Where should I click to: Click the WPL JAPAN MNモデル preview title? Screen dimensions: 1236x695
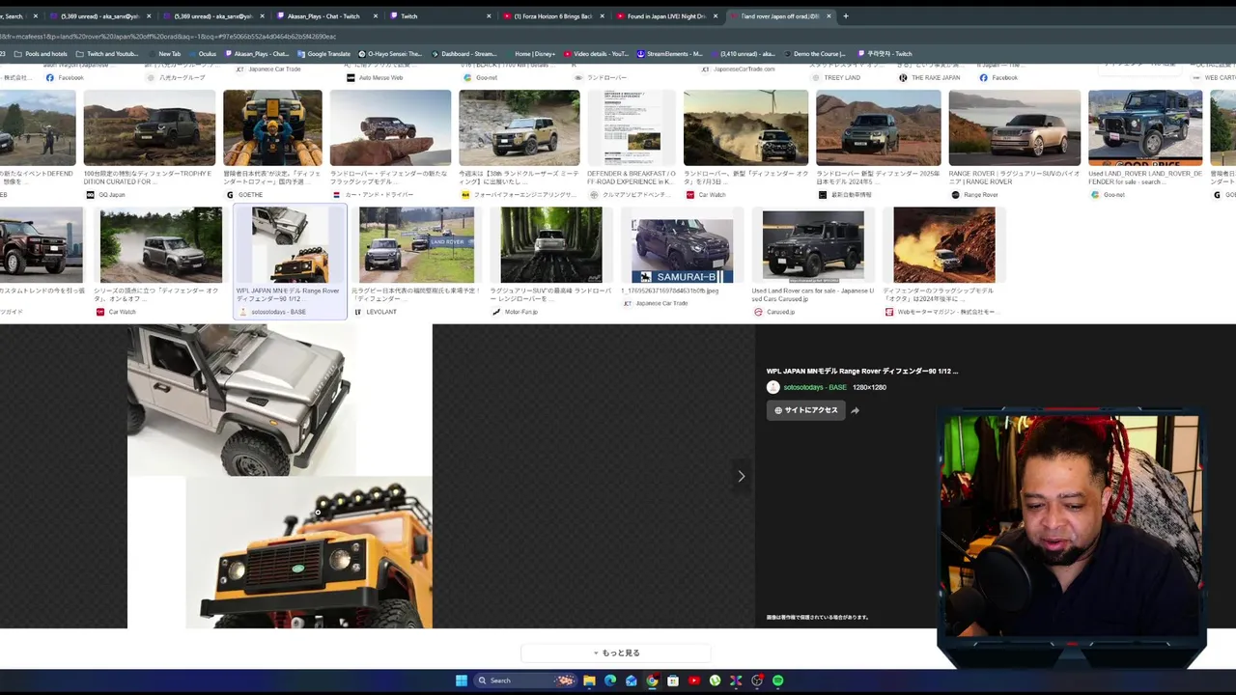[861, 371]
